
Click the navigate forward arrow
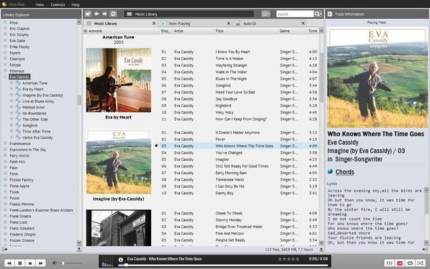(105, 13)
